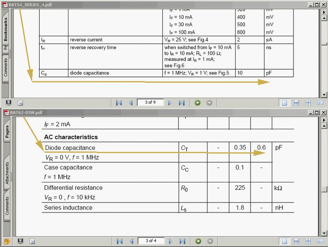Click scroll up arrow in BAT54 window
Image resolution: width=328 pixels, height=247 pixels.
(324, 18)
